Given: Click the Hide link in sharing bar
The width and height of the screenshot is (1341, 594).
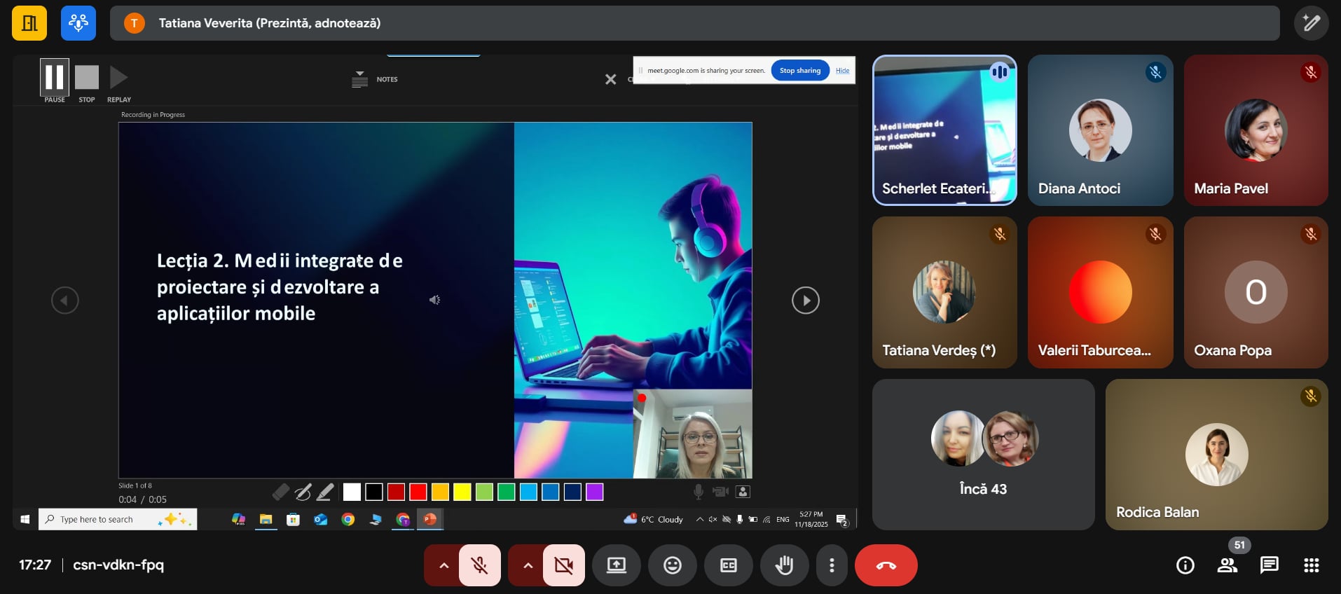Looking at the screenshot, I should [842, 71].
